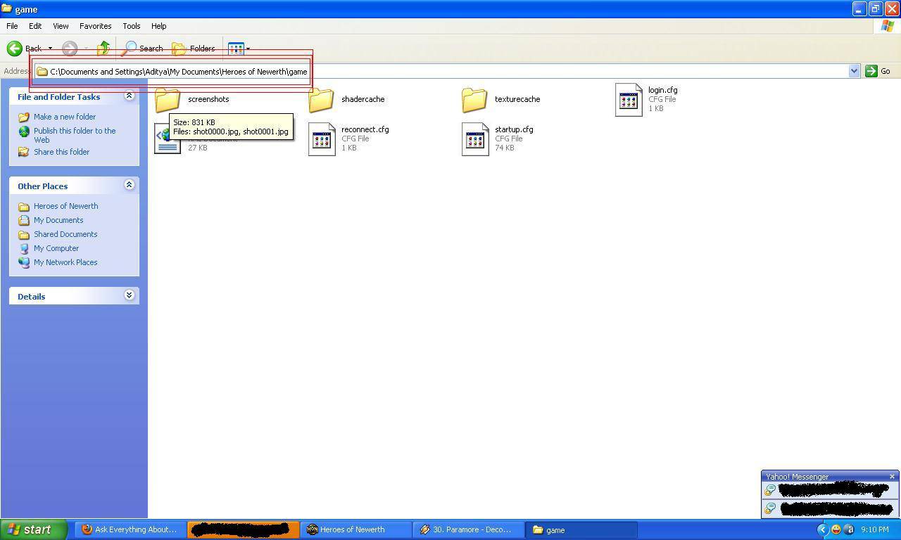Open the View menu
This screenshot has width=901, height=540.
coord(61,26)
